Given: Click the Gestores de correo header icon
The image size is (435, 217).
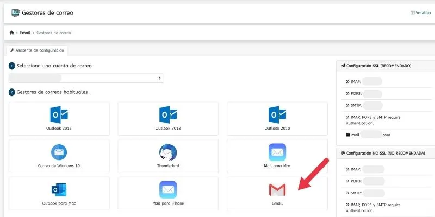Looking at the screenshot, I should pos(16,13).
